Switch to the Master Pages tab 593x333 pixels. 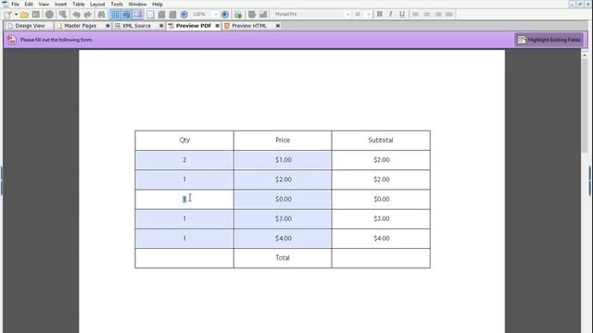[81, 26]
